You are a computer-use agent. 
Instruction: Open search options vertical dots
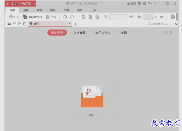click(x=171, y=24)
